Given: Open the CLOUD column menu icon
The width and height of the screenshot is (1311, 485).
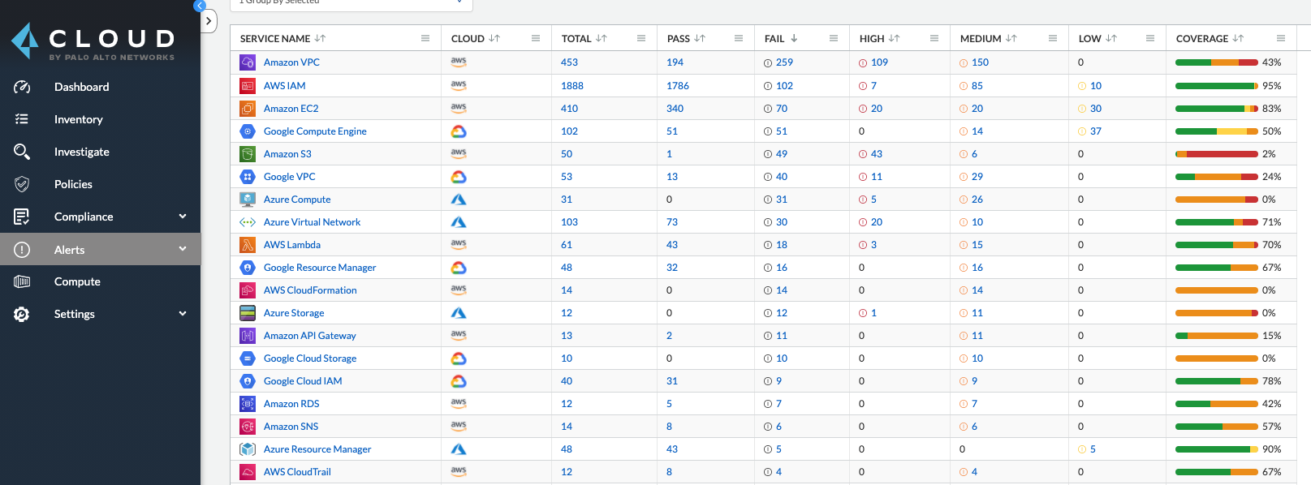Looking at the screenshot, I should tap(536, 38).
